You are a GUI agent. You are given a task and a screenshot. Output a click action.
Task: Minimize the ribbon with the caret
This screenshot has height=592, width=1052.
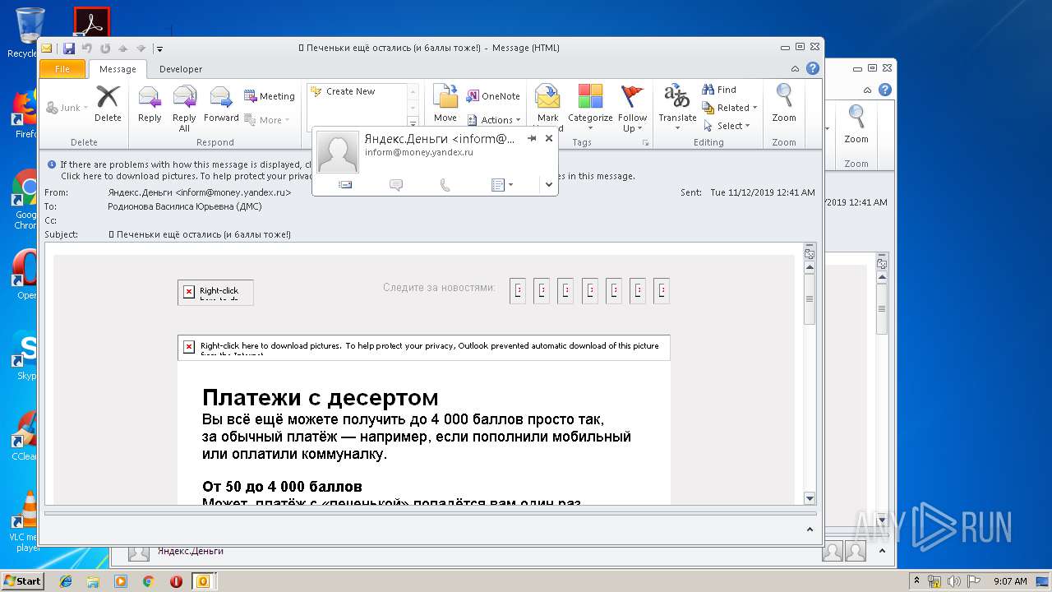795,69
